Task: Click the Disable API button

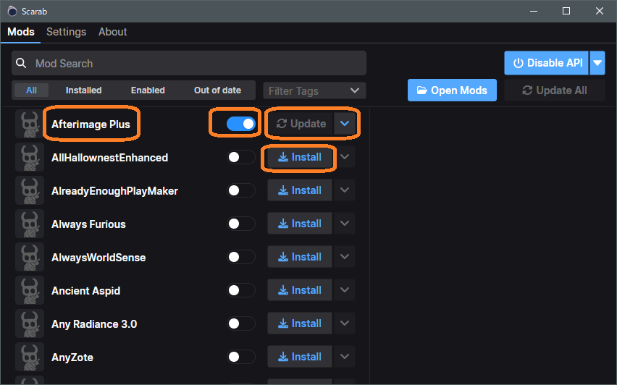Action: 547,63
